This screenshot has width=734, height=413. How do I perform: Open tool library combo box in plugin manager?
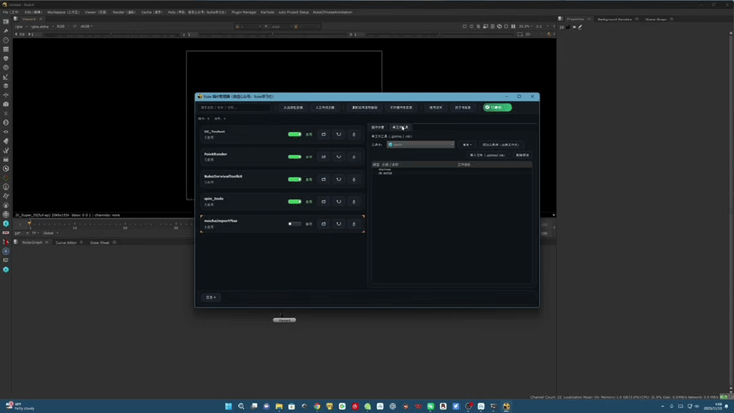point(420,145)
